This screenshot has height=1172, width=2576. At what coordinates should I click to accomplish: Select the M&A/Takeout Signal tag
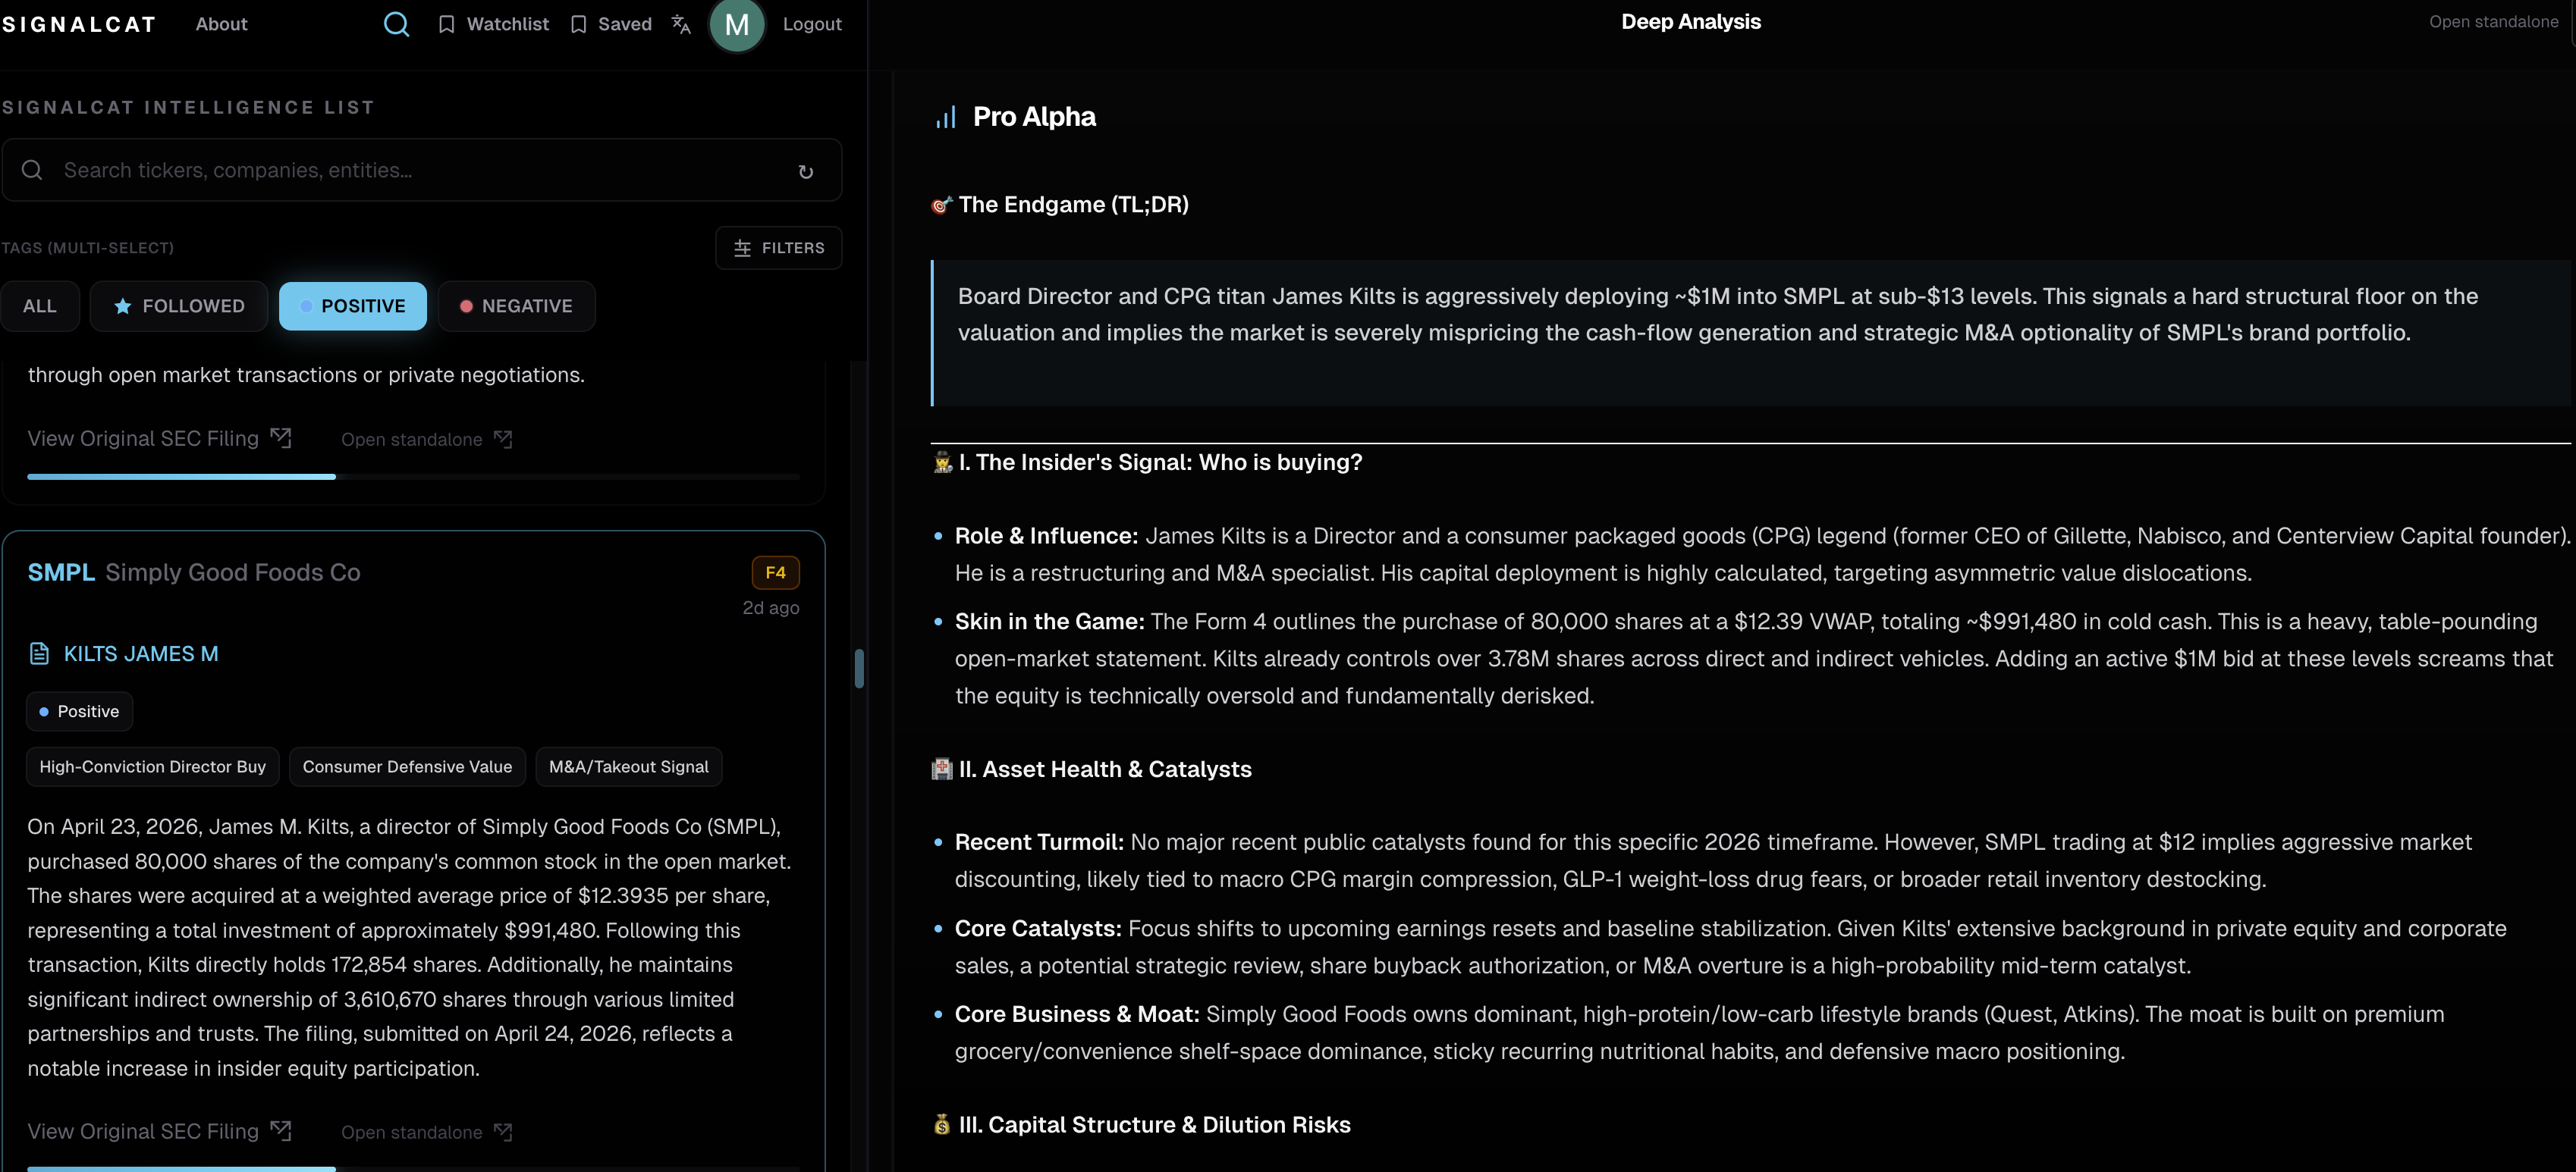coord(628,766)
